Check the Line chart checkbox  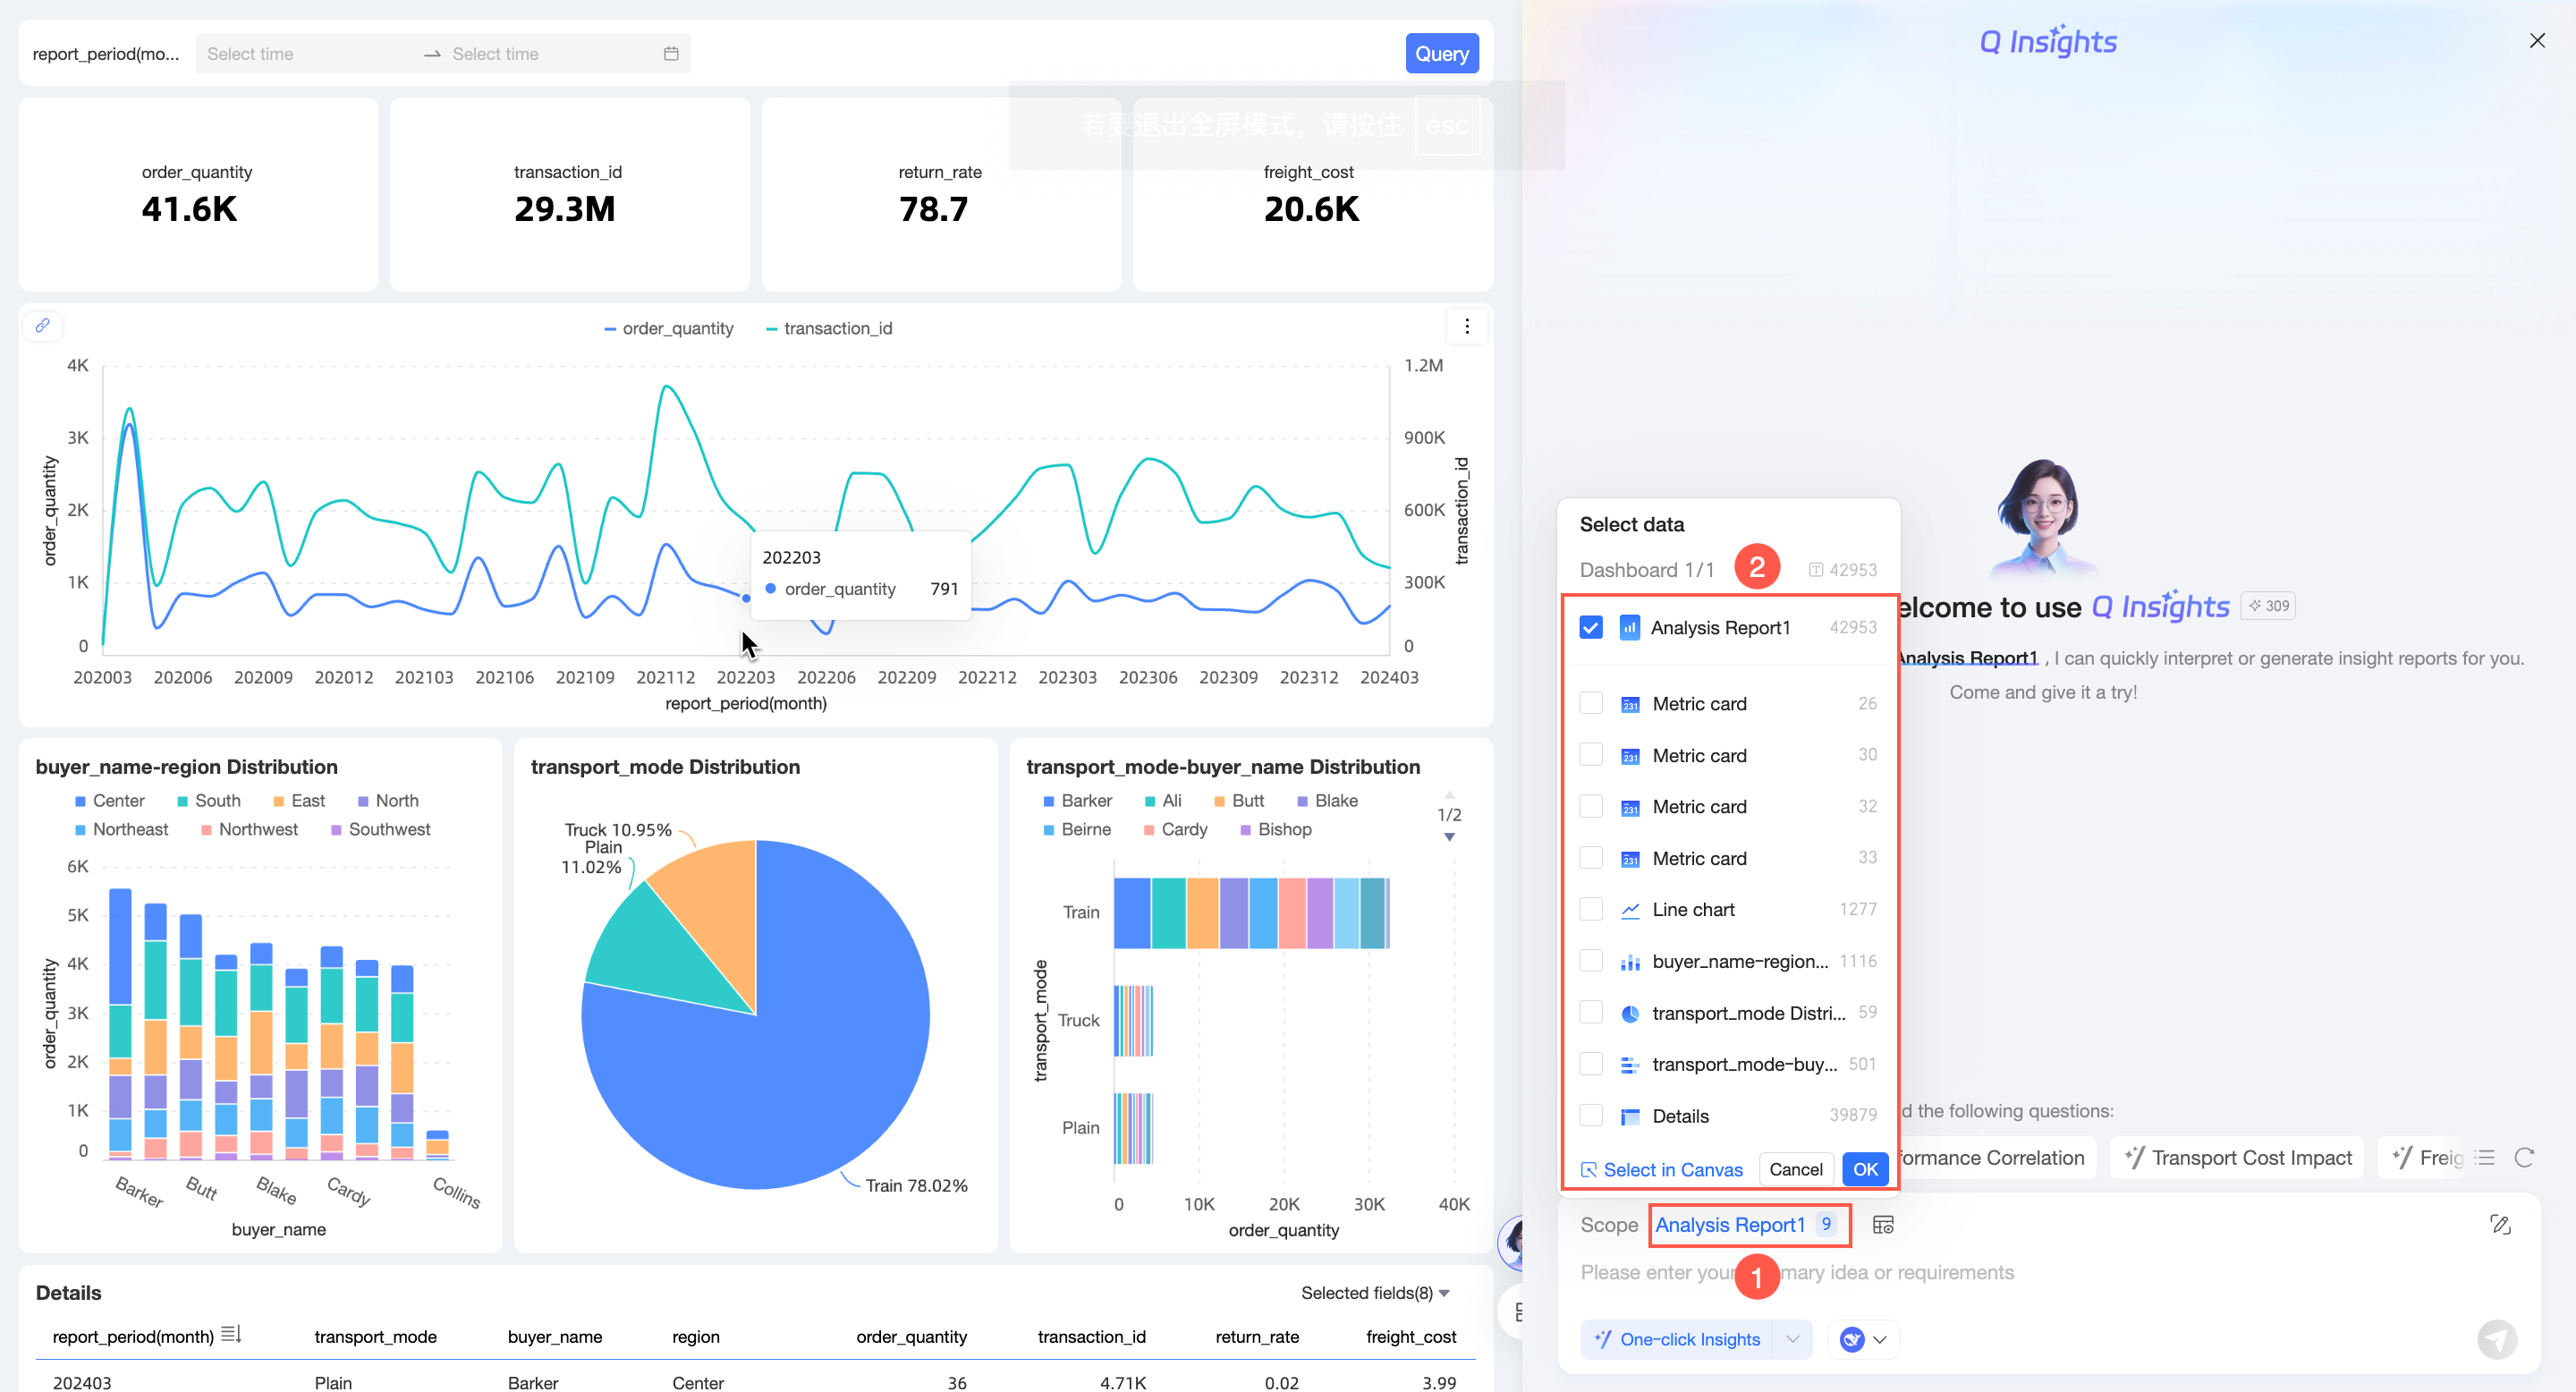tap(1591, 909)
